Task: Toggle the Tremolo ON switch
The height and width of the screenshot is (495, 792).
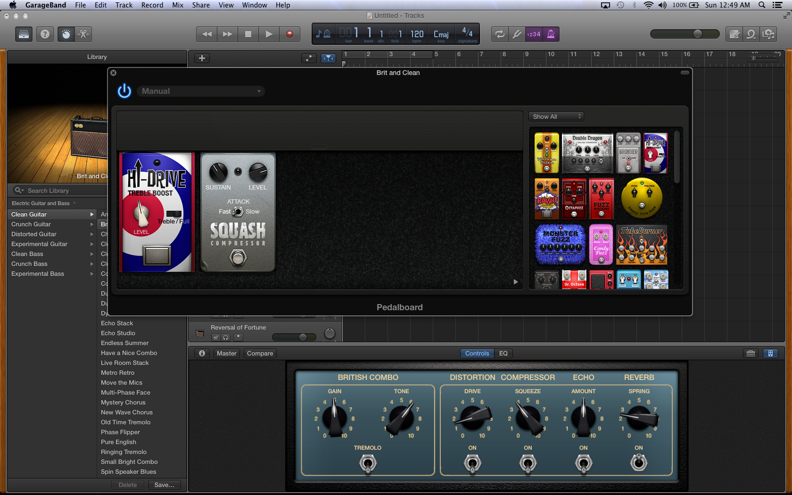Action: (368, 463)
